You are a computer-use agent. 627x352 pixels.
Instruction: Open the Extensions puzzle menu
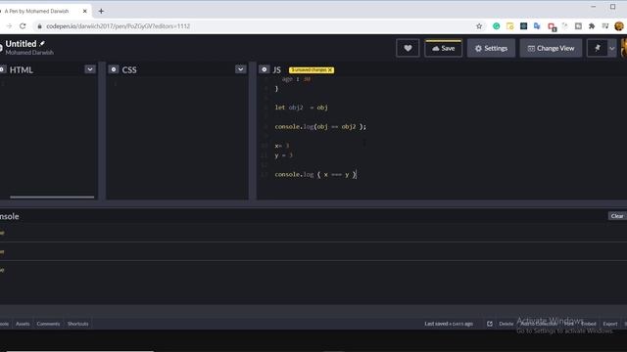pyautogui.click(x=592, y=26)
